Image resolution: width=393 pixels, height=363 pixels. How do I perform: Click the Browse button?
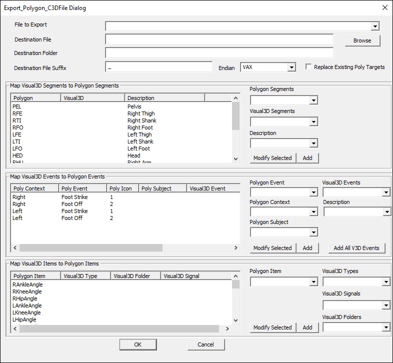click(362, 40)
